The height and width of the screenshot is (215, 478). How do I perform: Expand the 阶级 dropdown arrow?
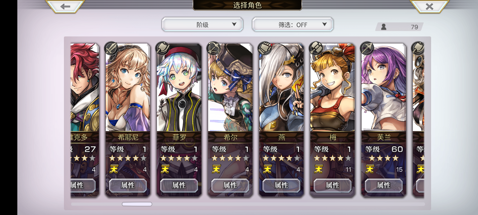click(234, 24)
